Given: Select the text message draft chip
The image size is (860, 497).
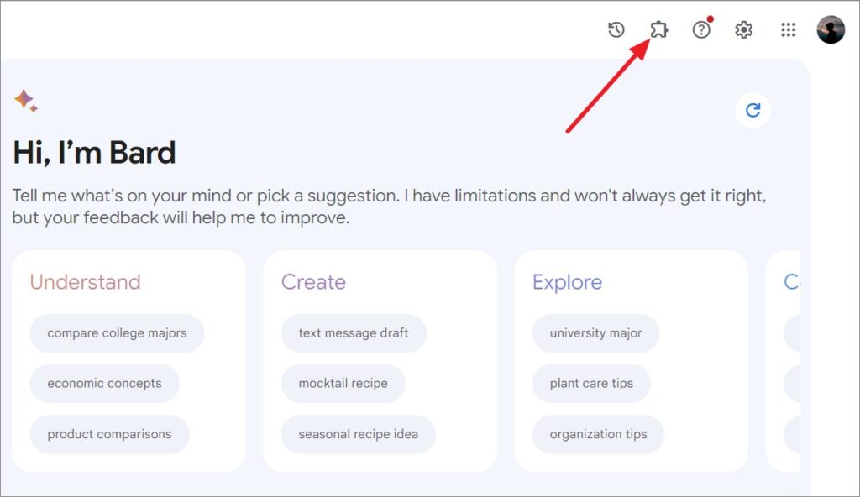Looking at the screenshot, I should coord(354,333).
